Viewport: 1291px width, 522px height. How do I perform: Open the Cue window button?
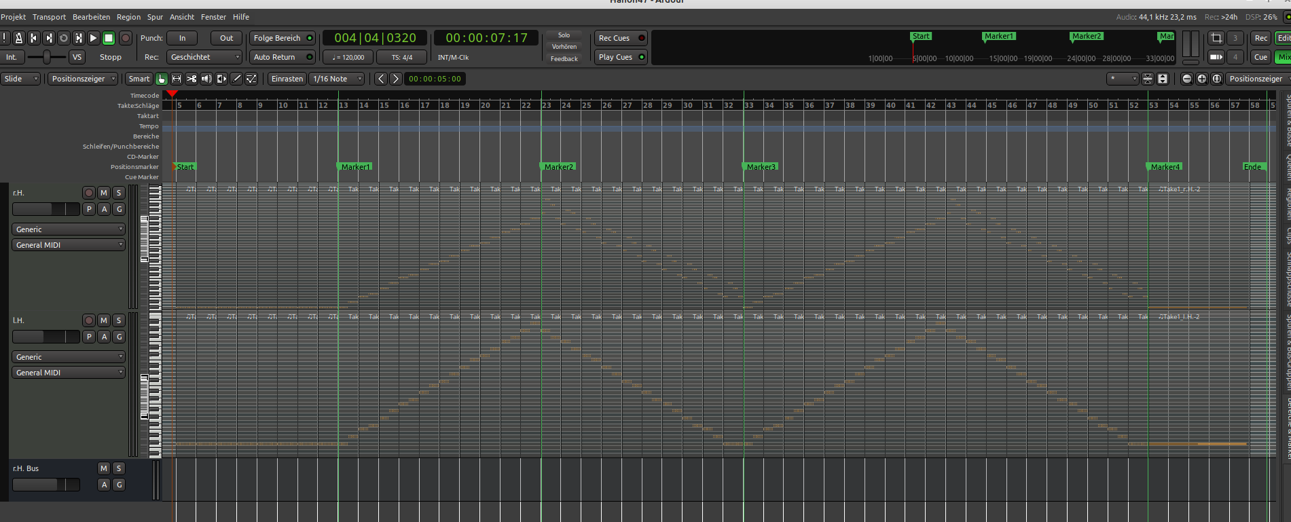(x=1261, y=57)
